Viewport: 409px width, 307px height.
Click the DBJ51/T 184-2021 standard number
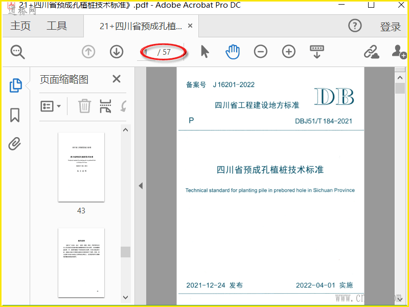point(324,121)
